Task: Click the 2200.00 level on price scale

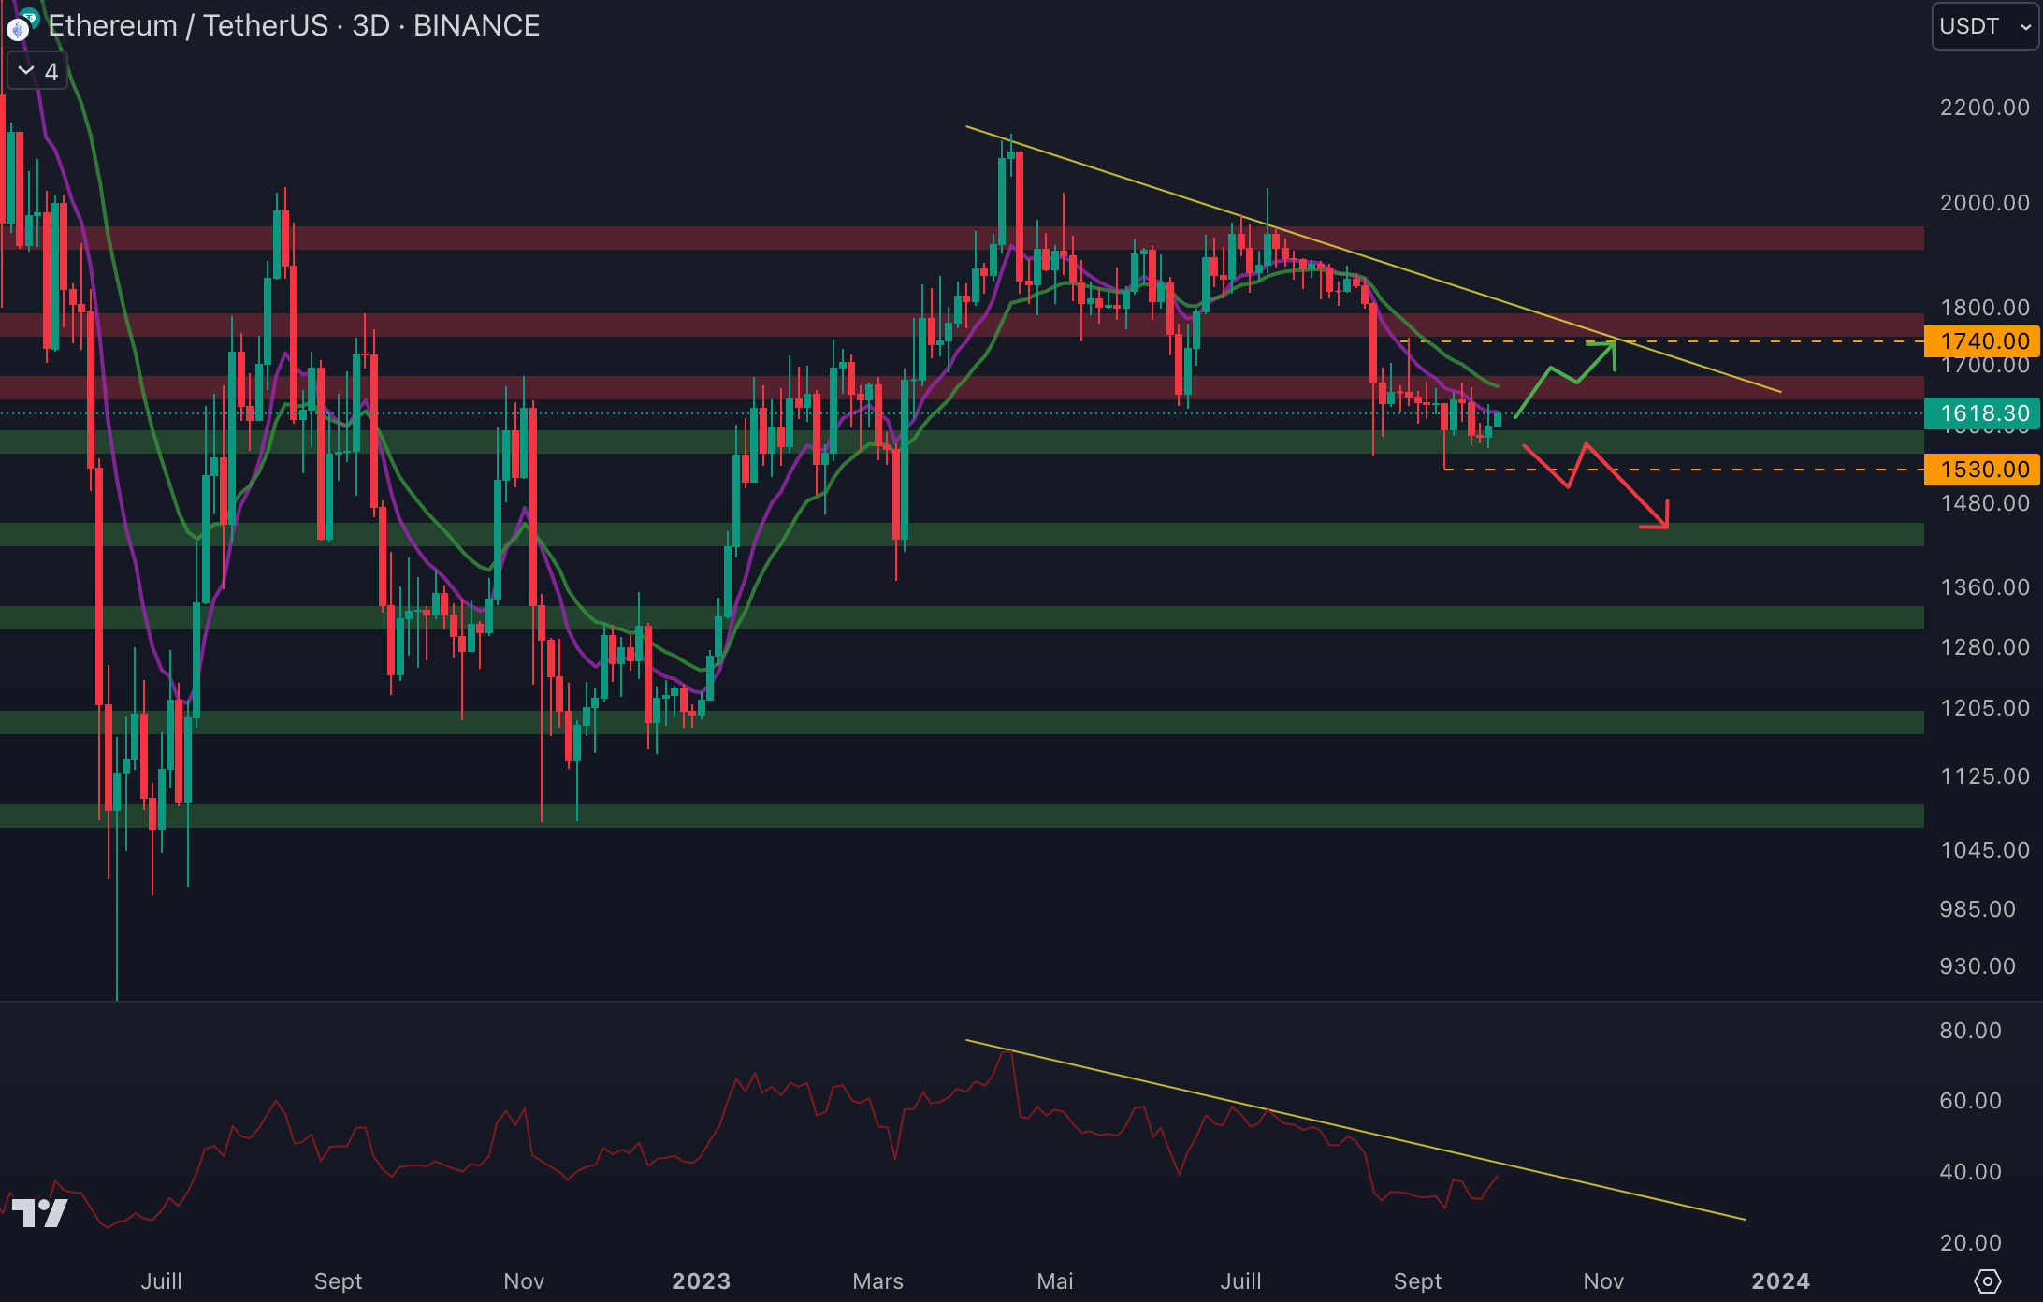Action: [1984, 108]
